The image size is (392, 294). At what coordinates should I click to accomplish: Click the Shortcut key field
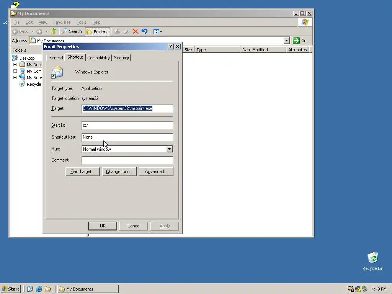[x=127, y=137]
